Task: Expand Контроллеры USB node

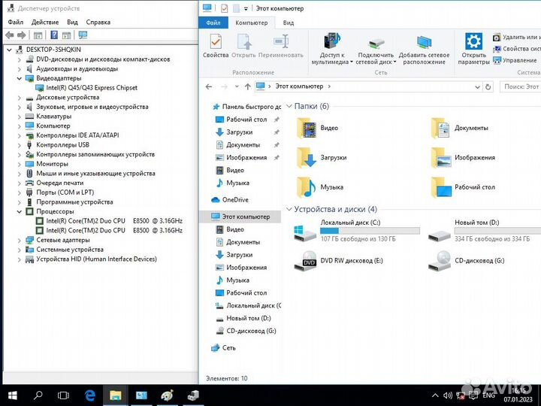Action: point(20,145)
